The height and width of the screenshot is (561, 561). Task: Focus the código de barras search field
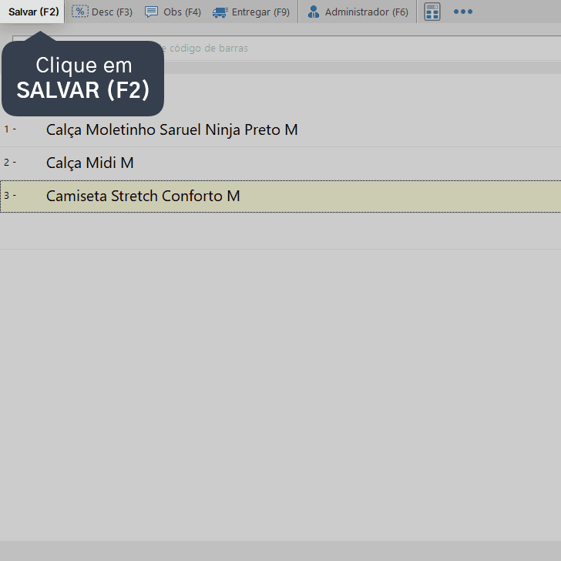(287, 48)
